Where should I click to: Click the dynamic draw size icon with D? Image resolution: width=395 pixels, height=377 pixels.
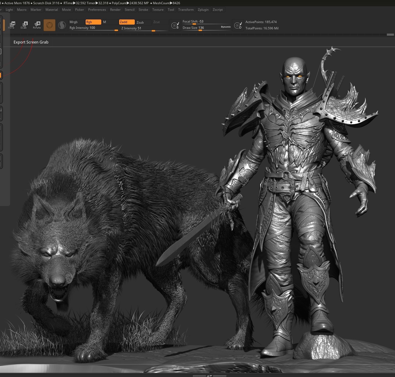pyautogui.click(x=238, y=25)
